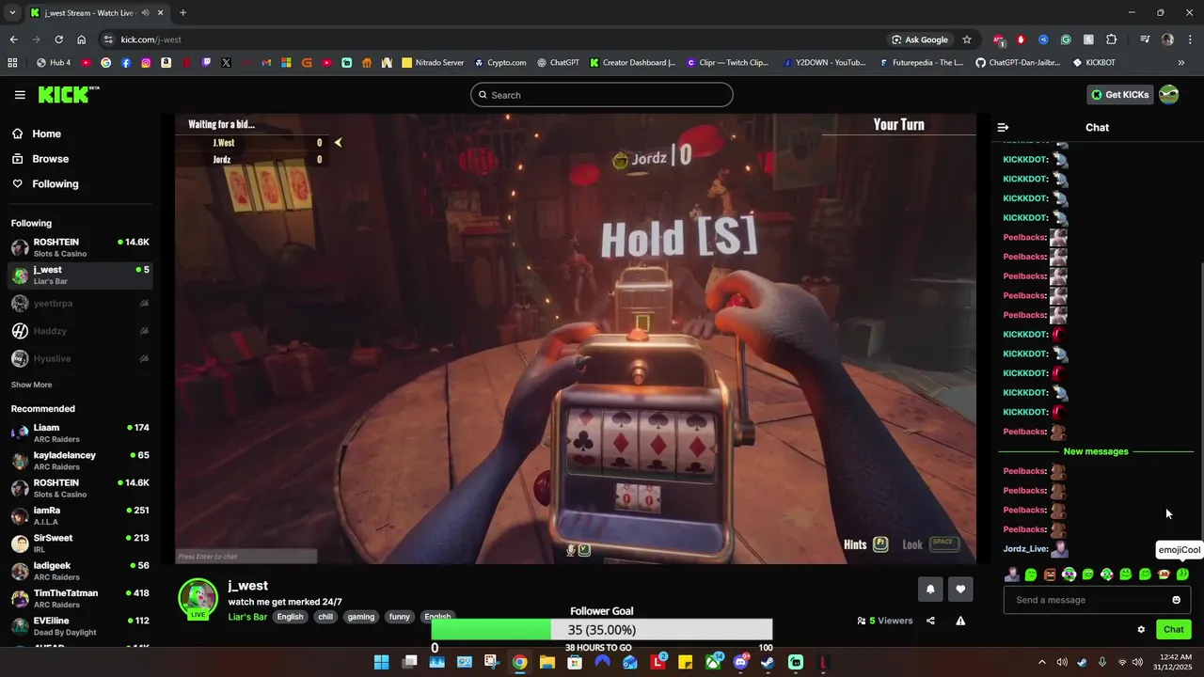Viewport: 1204px width, 677px height.
Task: Open chat settings gear
Action: pyautogui.click(x=1141, y=630)
